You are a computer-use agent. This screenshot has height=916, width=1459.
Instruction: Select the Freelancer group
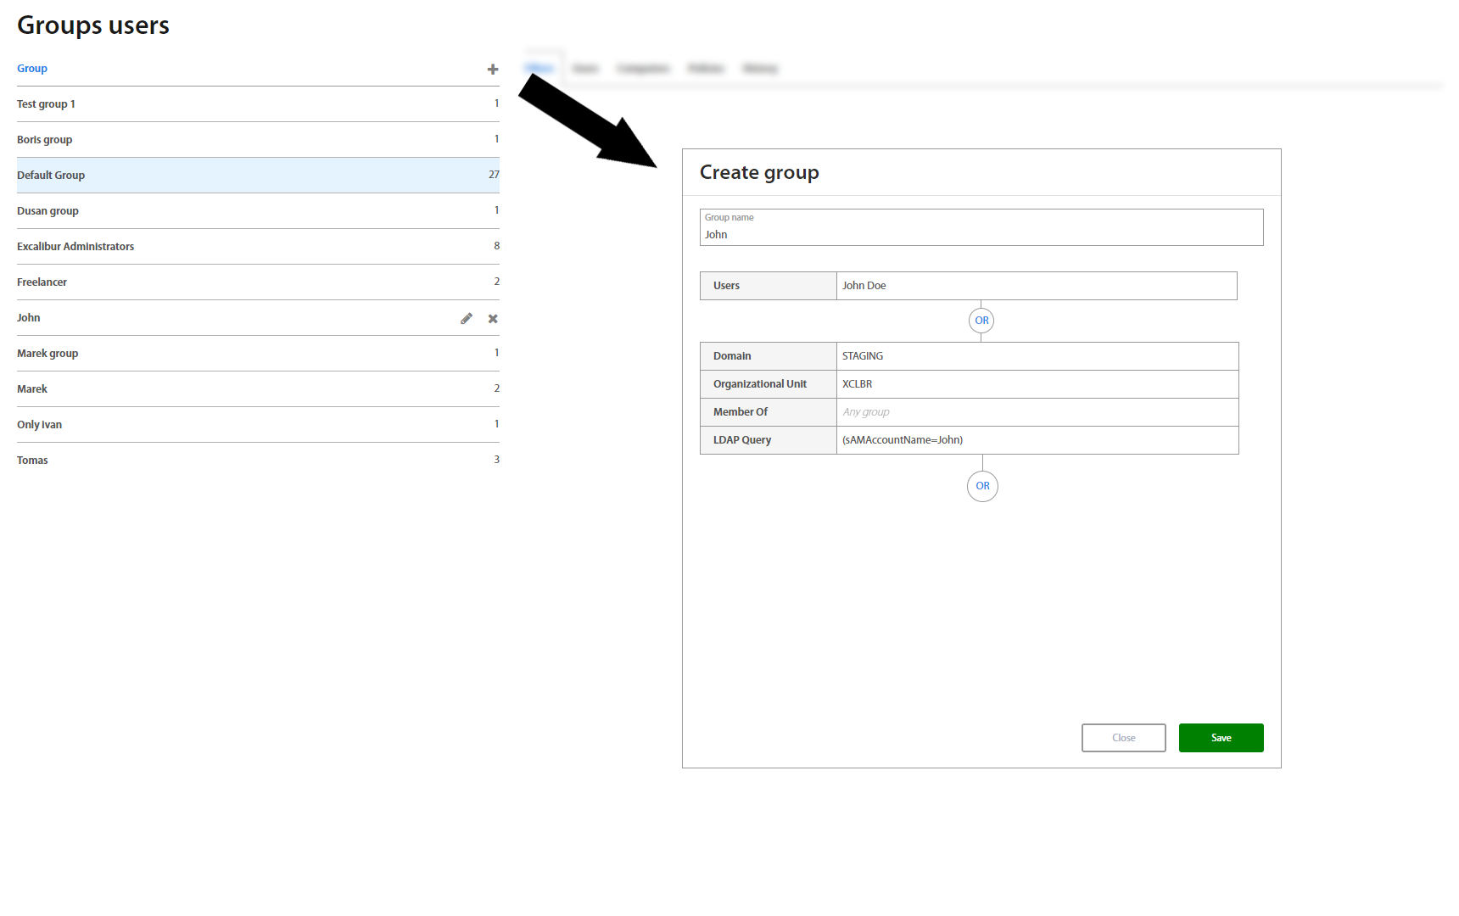(42, 282)
